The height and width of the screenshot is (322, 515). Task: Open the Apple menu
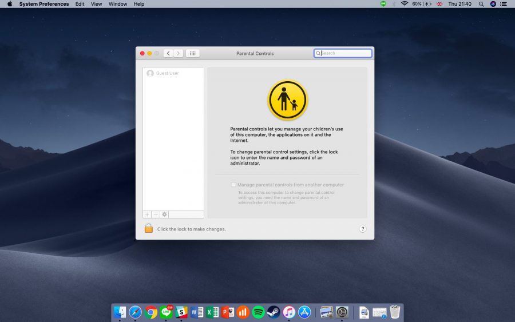tap(10, 4)
